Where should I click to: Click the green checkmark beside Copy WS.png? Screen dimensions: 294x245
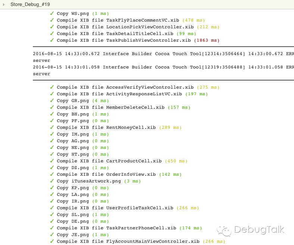[x=52, y=13]
